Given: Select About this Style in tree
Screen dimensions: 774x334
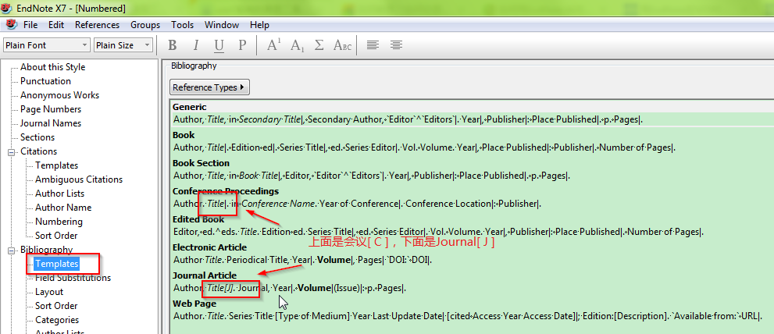Looking at the screenshot, I should (53, 67).
